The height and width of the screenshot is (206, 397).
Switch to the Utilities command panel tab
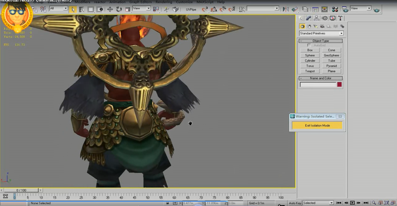(x=340, y=18)
